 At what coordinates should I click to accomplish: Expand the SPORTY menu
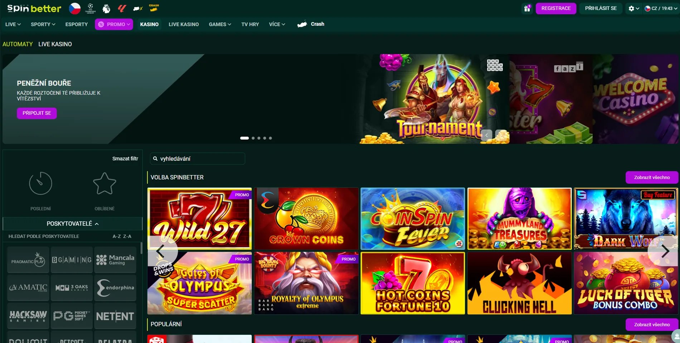(x=43, y=24)
